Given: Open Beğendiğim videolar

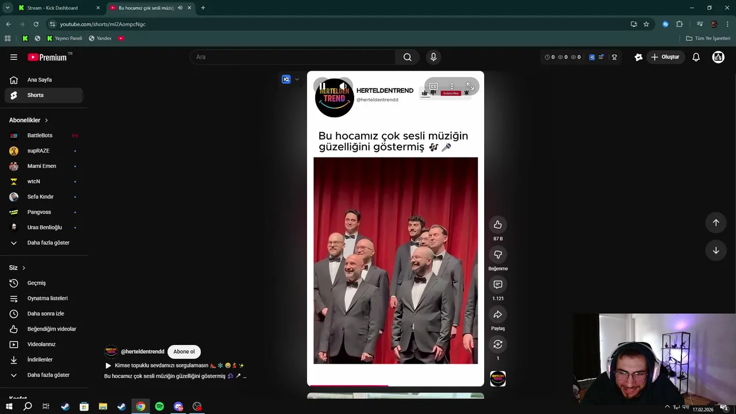Looking at the screenshot, I should point(44,329).
